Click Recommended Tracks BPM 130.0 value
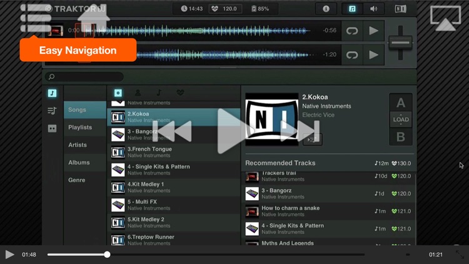469x264 pixels. pyautogui.click(x=401, y=163)
